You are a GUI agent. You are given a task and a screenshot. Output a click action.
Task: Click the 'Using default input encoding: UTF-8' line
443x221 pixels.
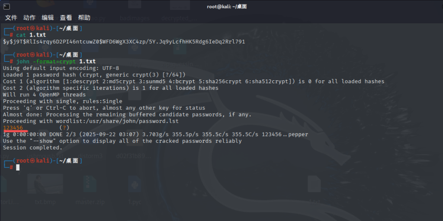pos(61,68)
